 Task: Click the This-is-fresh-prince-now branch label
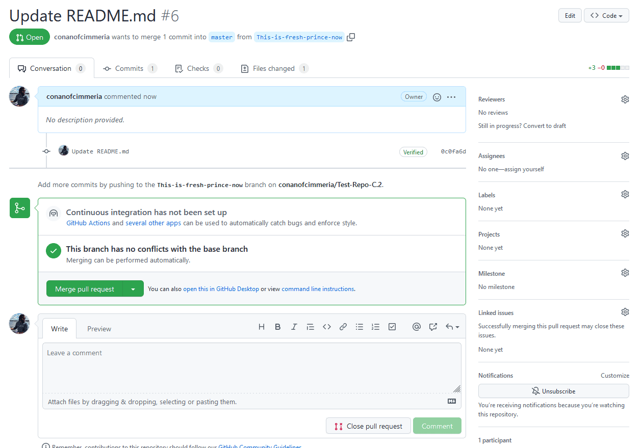tap(299, 37)
